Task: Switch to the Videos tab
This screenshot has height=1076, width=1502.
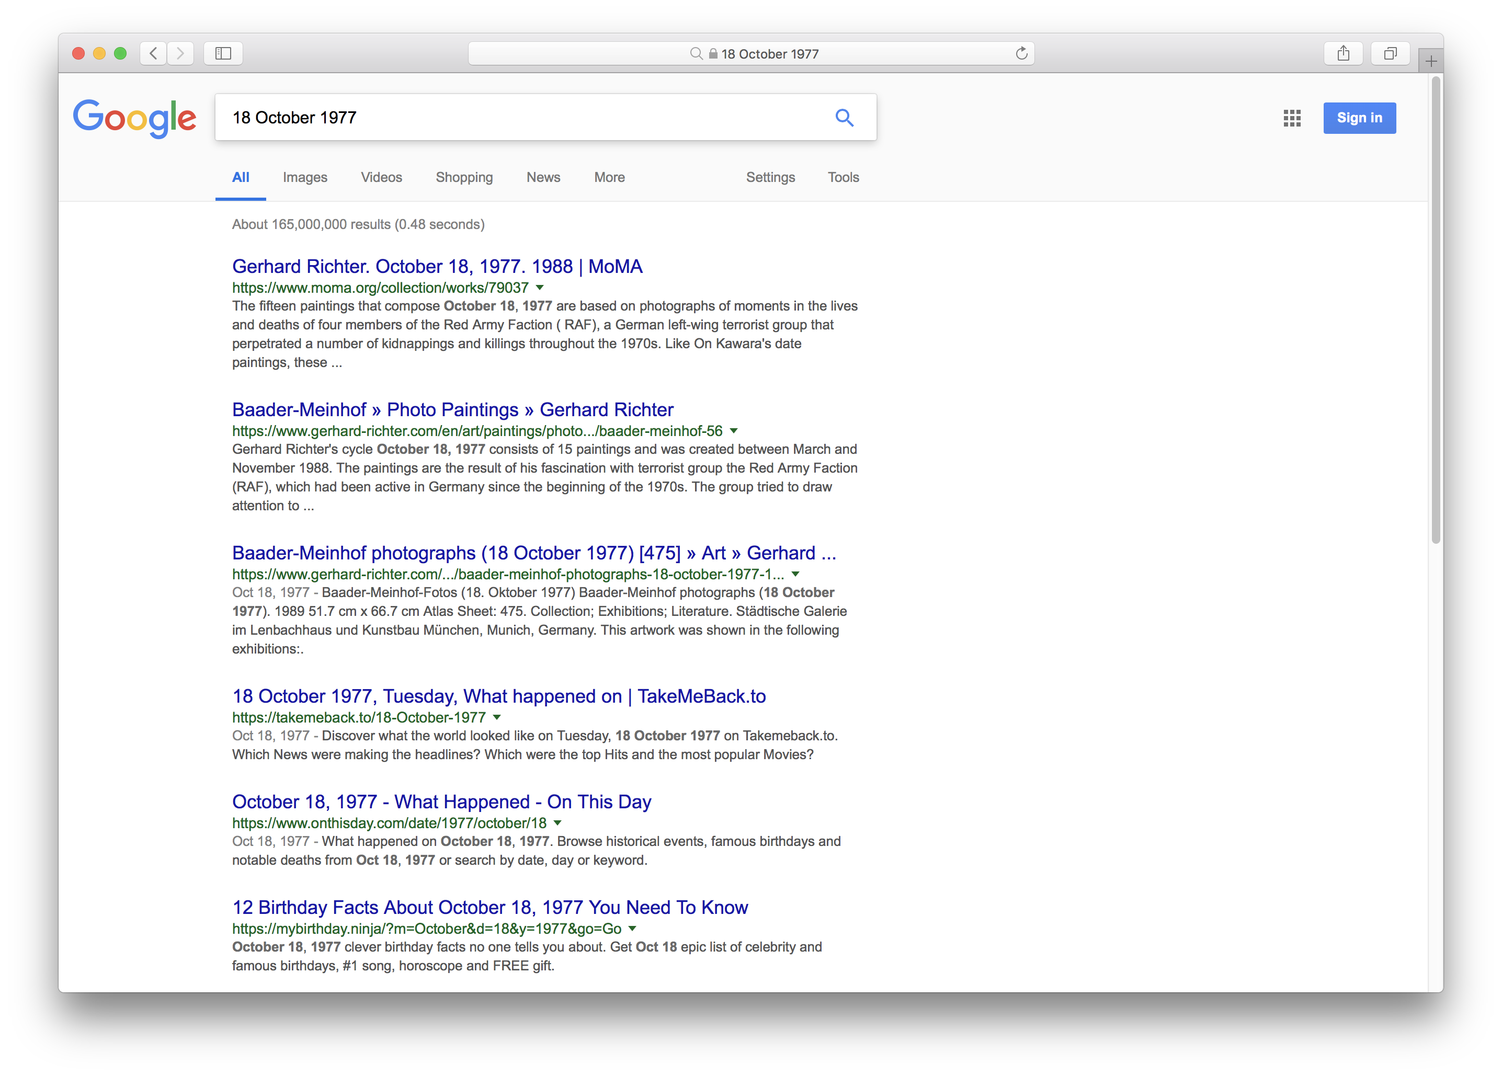Action: click(381, 177)
